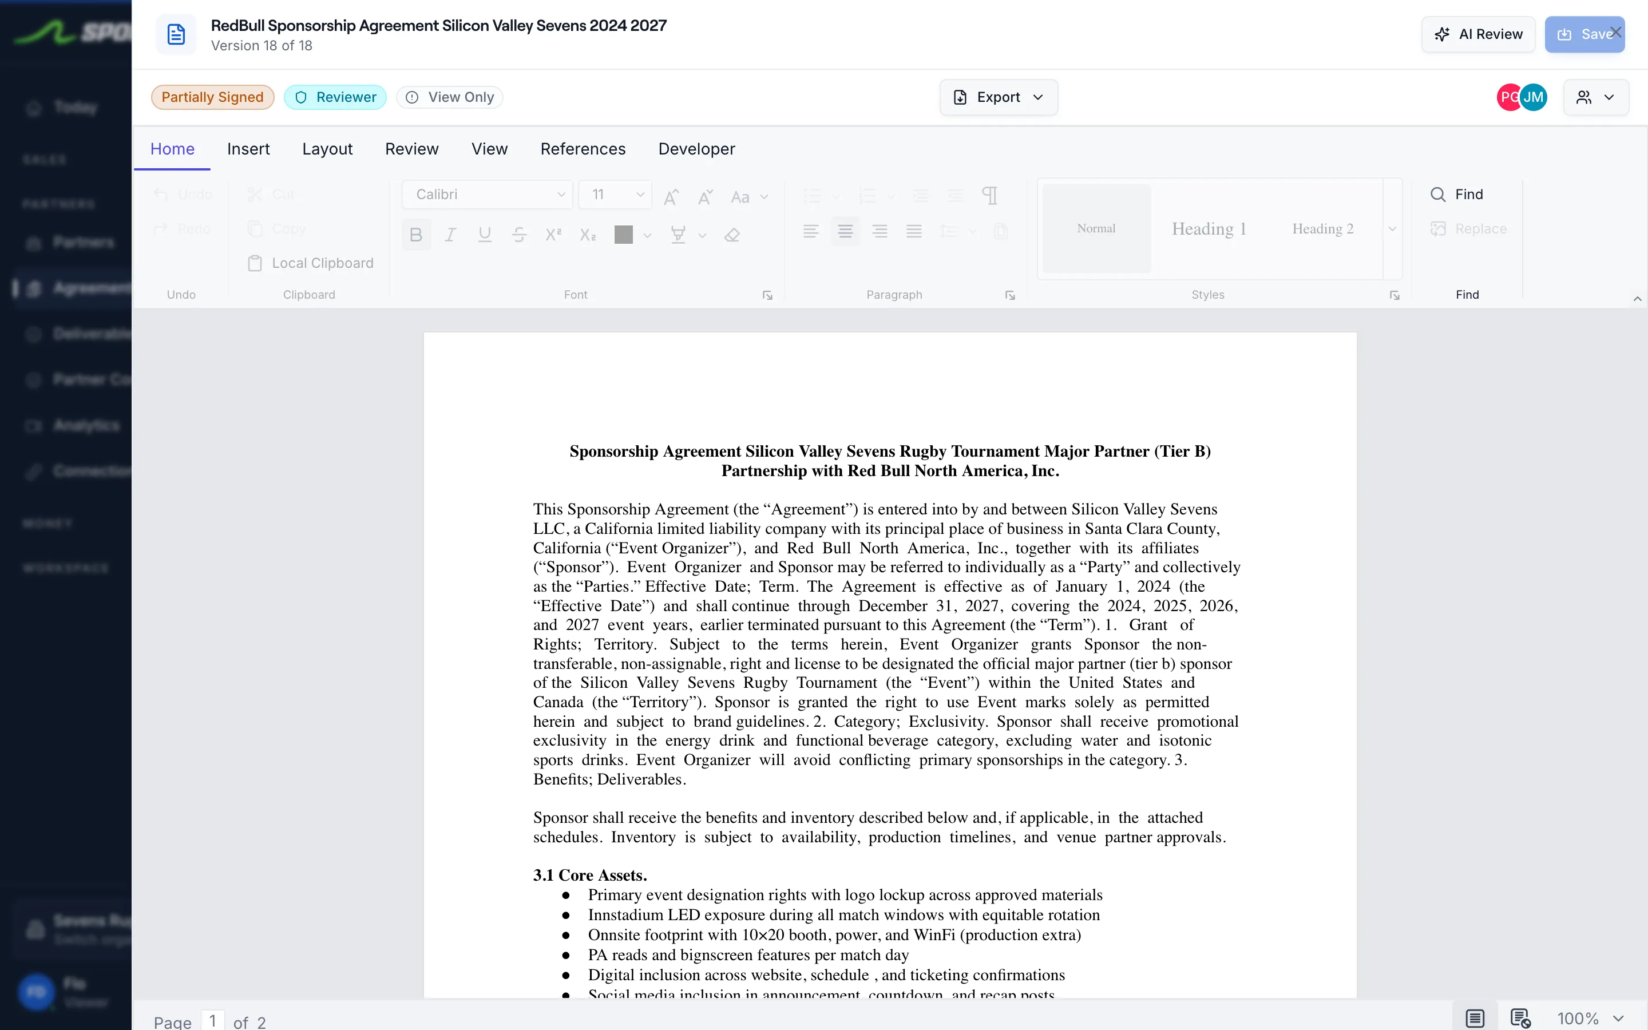Click the decrease indent icon
Screen dimensions: 1648x1030
point(921,196)
